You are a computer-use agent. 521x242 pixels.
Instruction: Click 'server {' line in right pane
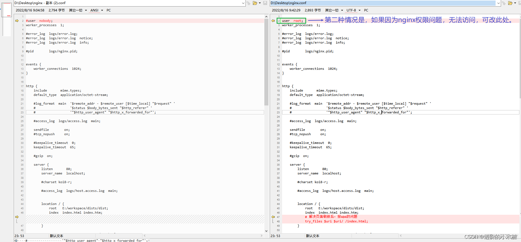point(297,165)
